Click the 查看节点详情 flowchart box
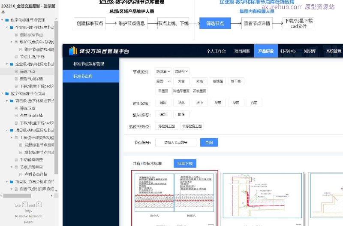Image resolution: width=343 pixels, height=226 pixels. click(257, 23)
